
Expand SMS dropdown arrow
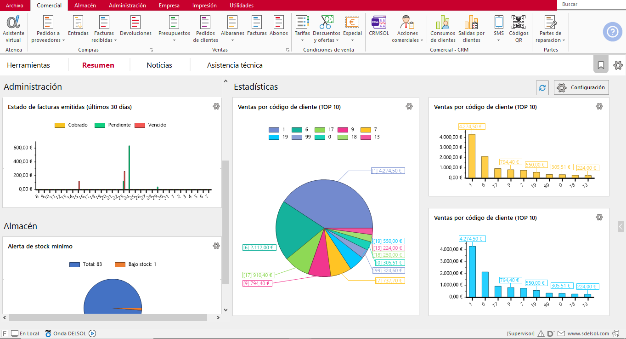tap(499, 40)
